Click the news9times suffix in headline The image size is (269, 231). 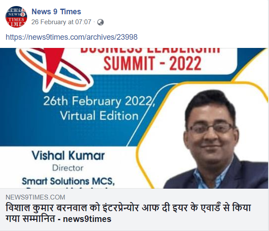(87, 219)
